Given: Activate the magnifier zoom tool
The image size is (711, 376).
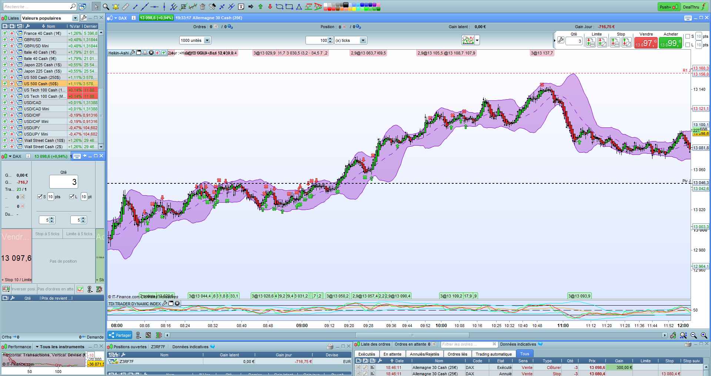Looking at the screenshot, I should click(x=106, y=7).
